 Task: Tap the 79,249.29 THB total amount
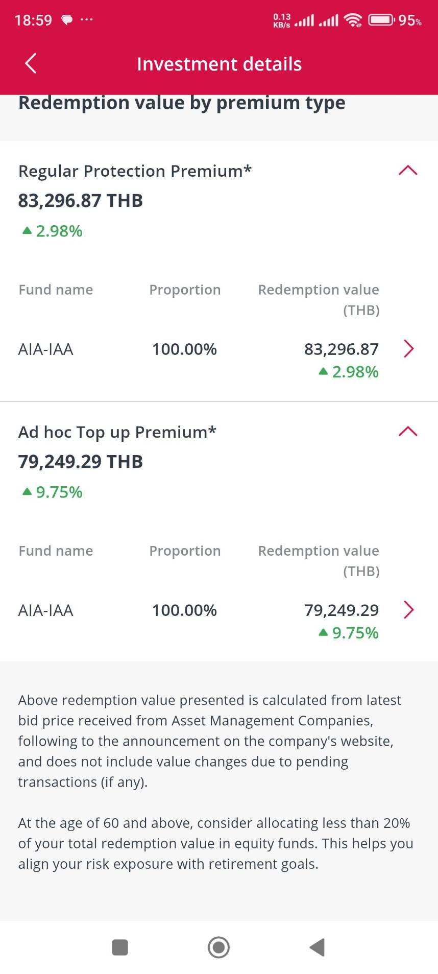click(x=81, y=462)
